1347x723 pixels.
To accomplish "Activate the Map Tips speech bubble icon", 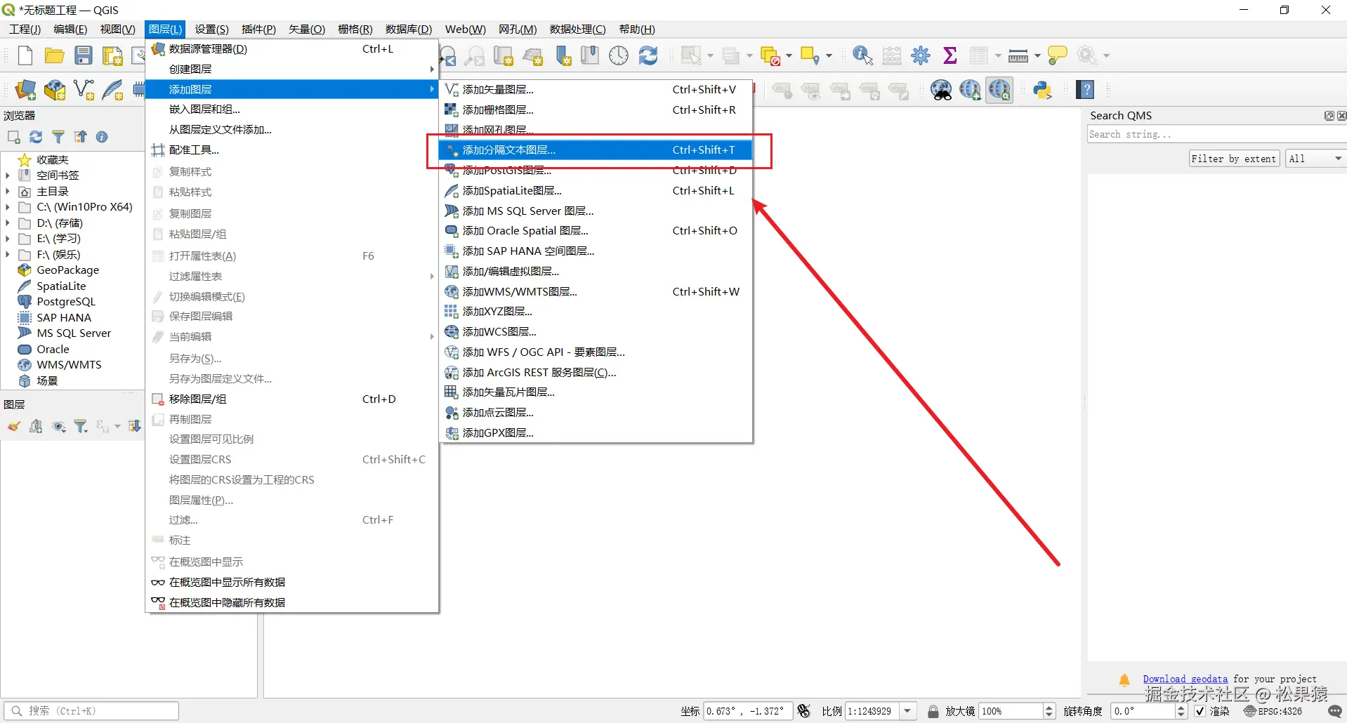I will pos(1057,55).
